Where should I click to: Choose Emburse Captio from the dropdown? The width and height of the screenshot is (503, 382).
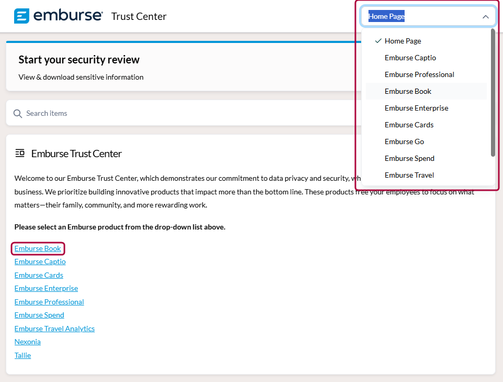(x=427, y=58)
